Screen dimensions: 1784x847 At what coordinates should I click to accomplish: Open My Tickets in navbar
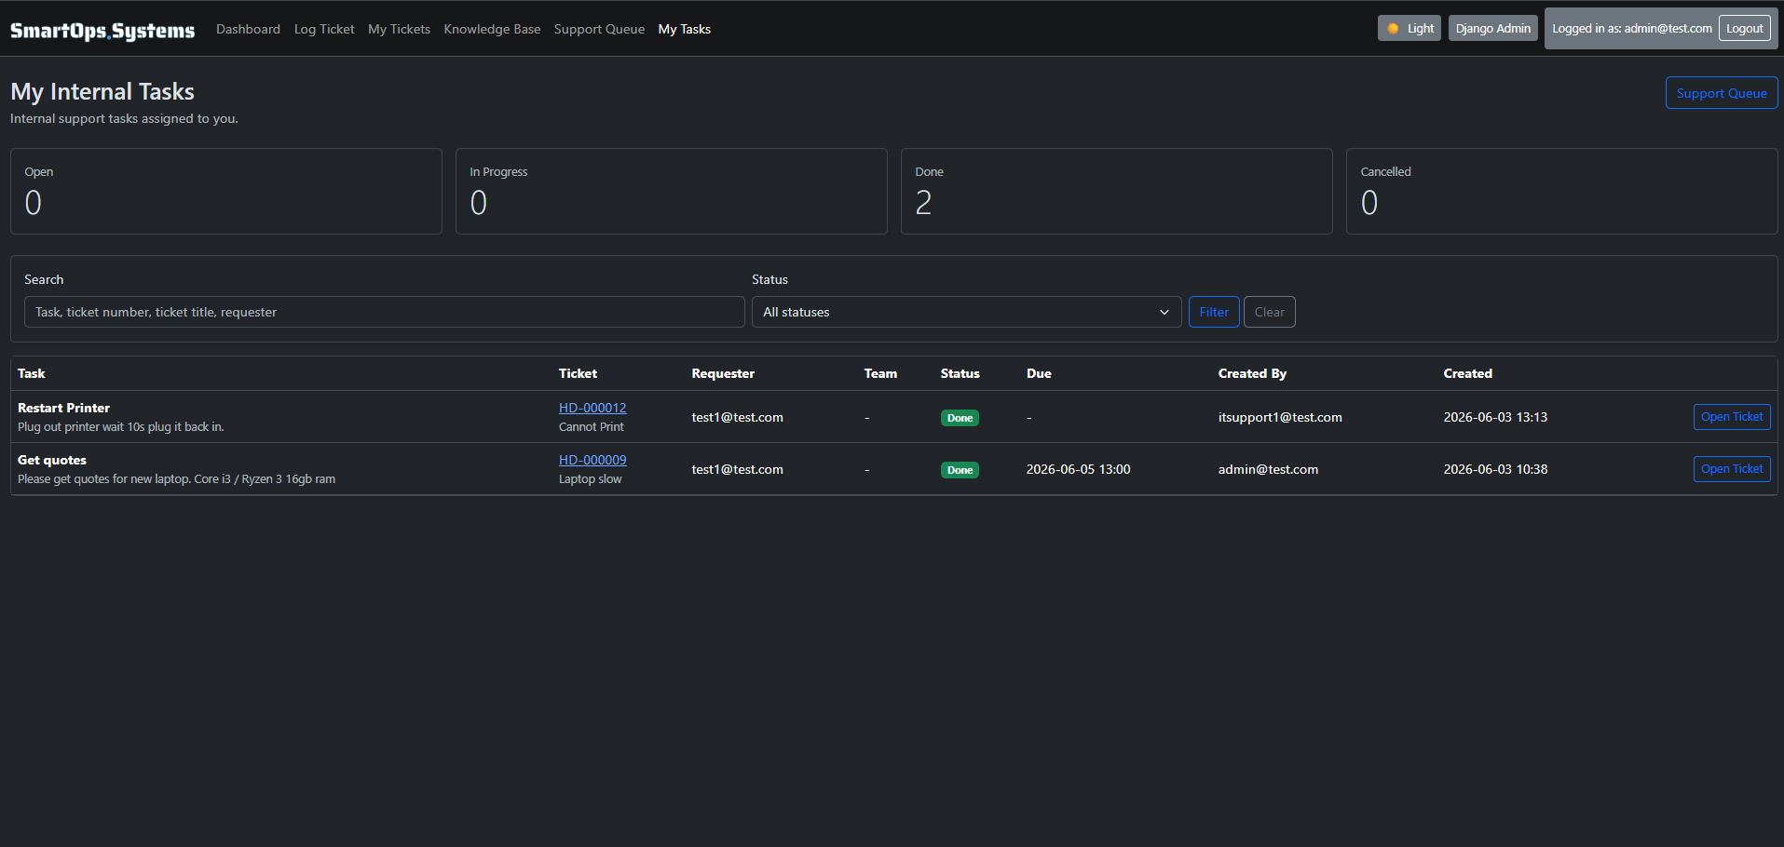[399, 29]
